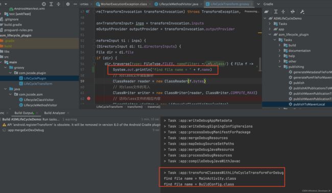Click Expand All in Gradle panel toolbar
Viewport: 332px width, 193px height.
[x=276, y=12]
